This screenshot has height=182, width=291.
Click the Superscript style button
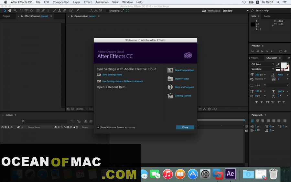pyautogui.click(x=279, y=102)
